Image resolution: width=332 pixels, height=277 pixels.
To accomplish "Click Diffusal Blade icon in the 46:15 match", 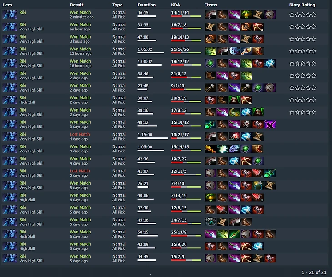I will click(x=234, y=15).
